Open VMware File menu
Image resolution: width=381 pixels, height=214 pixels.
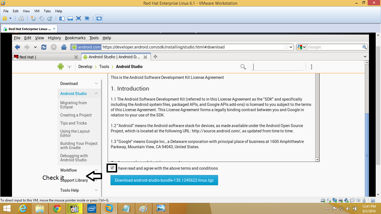pyautogui.click(x=6, y=11)
